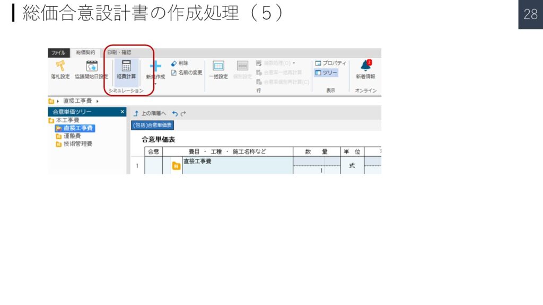Expand breadcrumb arrow after 直接工事費
543x305 pixels.
pos(98,101)
